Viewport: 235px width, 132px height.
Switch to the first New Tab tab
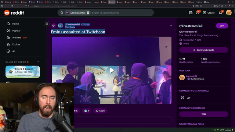(x=8, y=2)
